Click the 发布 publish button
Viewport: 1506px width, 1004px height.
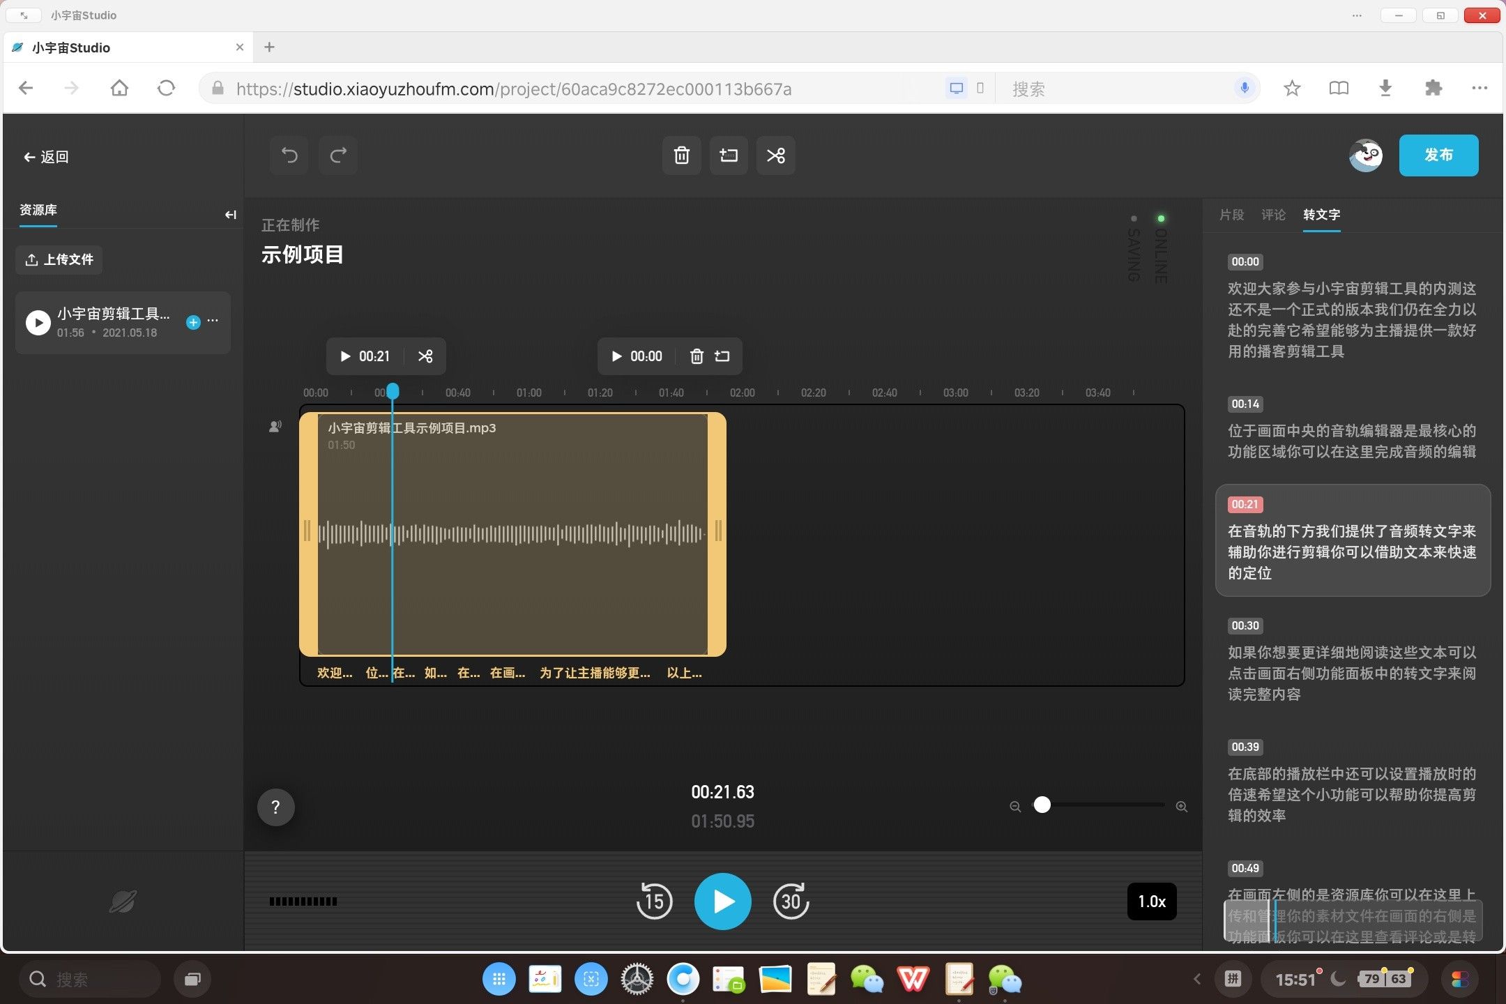point(1438,155)
